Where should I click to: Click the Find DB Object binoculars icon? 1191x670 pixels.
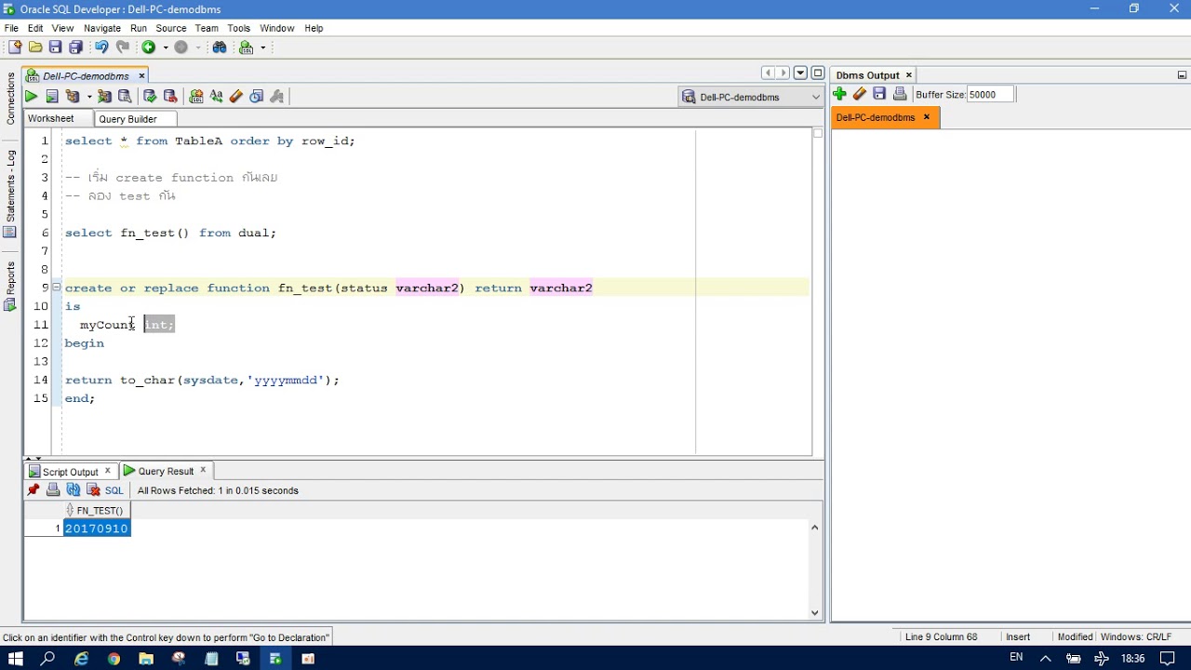[x=220, y=47]
